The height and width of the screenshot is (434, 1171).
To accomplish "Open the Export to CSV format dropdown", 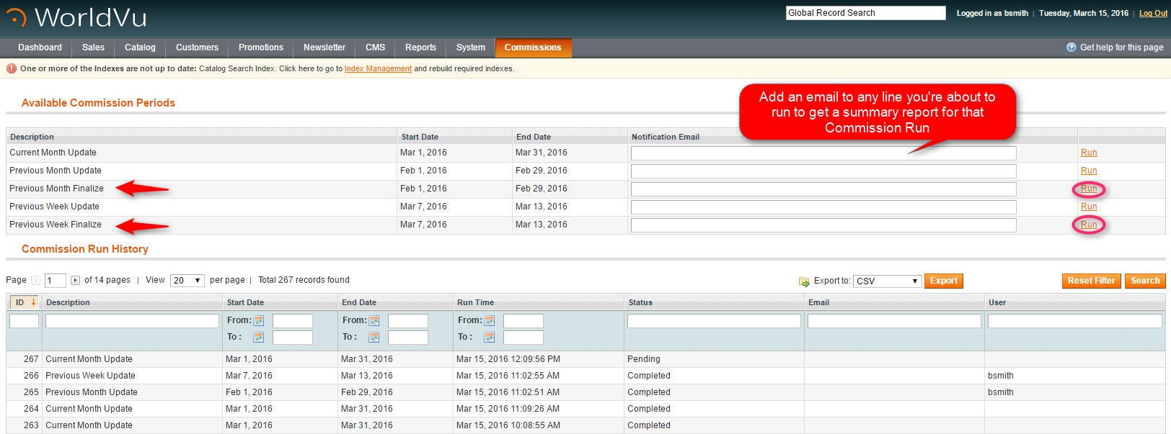I will [x=887, y=281].
